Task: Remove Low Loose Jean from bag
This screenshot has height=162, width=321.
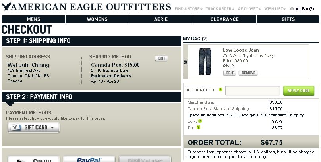Action: 248,73
